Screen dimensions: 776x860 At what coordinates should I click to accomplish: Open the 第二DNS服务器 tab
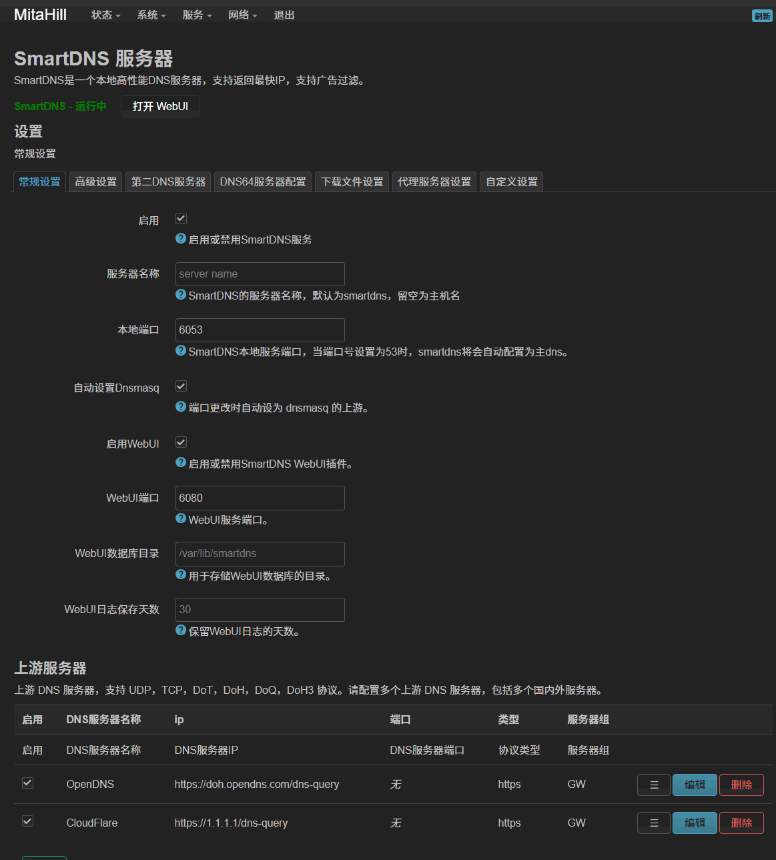click(168, 182)
